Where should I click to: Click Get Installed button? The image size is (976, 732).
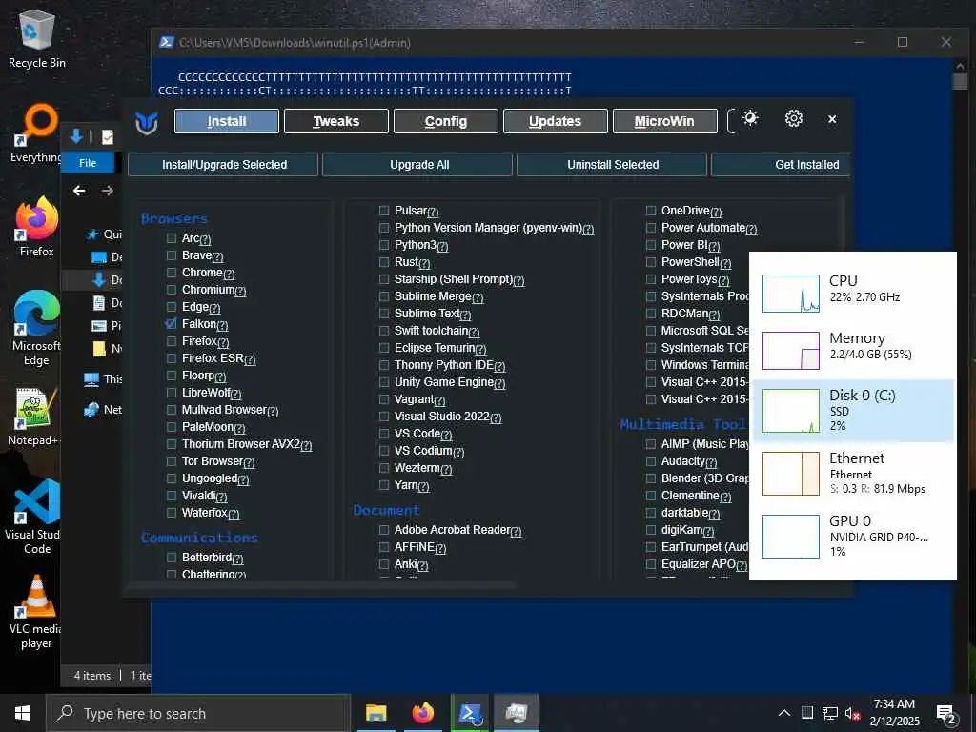tap(782, 165)
